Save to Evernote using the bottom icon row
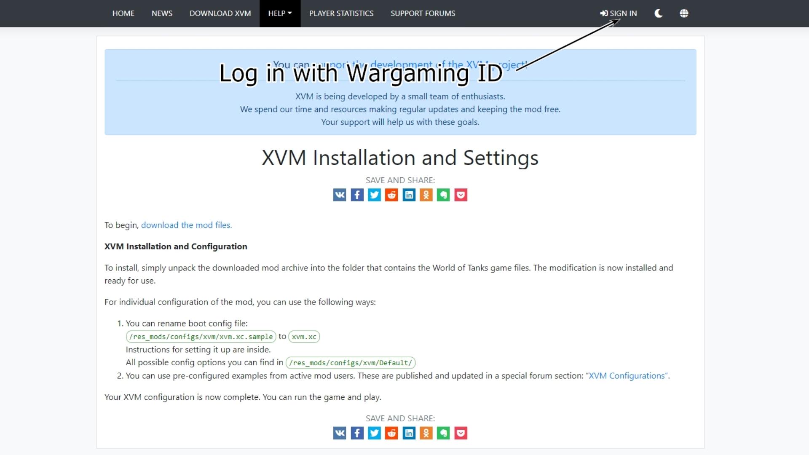The width and height of the screenshot is (809, 455). 443,433
